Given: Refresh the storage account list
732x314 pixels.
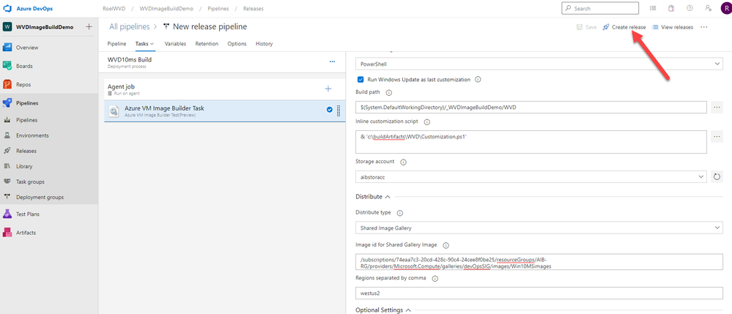Looking at the screenshot, I should click(717, 177).
